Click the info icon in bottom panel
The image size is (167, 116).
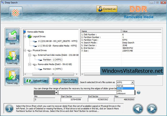click(9, 109)
